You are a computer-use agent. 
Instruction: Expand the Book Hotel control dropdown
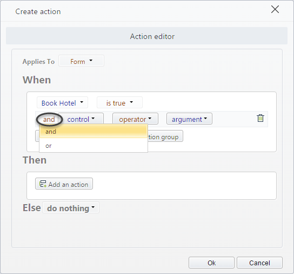62,102
